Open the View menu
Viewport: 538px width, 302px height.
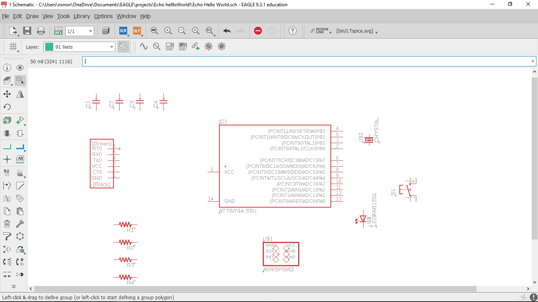(x=48, y=16)
